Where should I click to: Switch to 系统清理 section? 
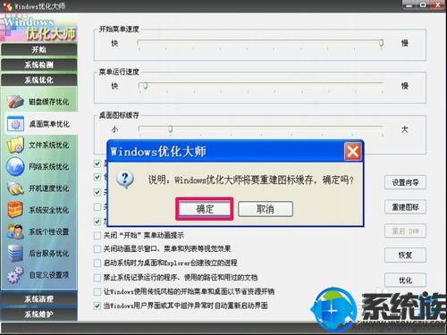pos(39,298)
